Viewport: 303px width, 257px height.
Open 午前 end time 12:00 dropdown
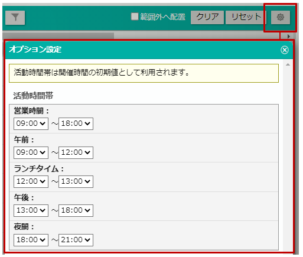tap(76, 152)
